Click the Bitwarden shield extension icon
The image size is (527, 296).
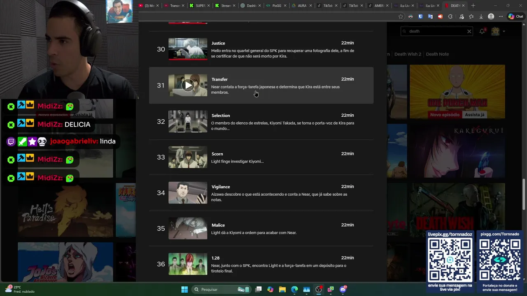pyautogui.click(x=420, y=16)
